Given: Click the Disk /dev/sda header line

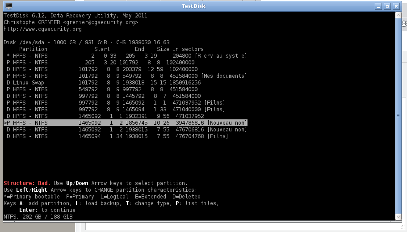Looking at the screenshot, I should coord(86,42).
